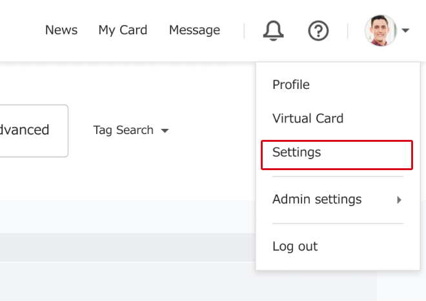Screen dimensions: 426x301
Task: Click the user profile avatar photo
Action: (x=380, y=30)
